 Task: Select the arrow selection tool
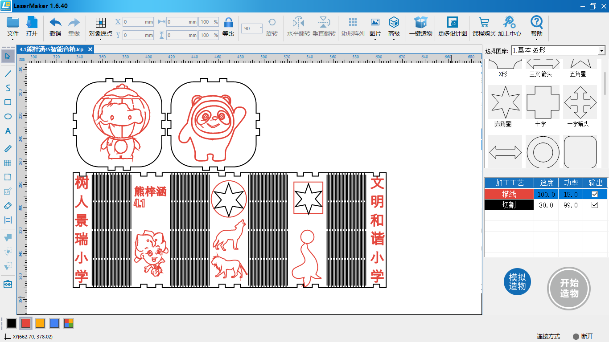[x=8, y=56]
